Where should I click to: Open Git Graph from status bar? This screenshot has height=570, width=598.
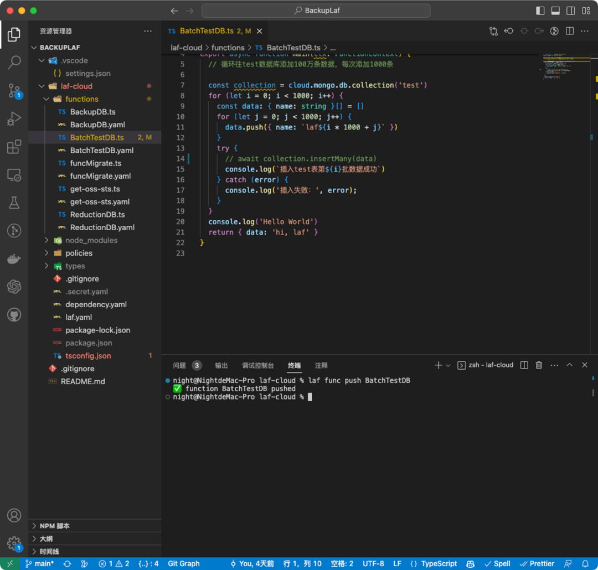184,564
